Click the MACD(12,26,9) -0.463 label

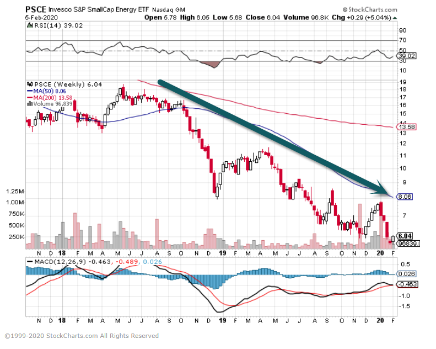point(73,262)
